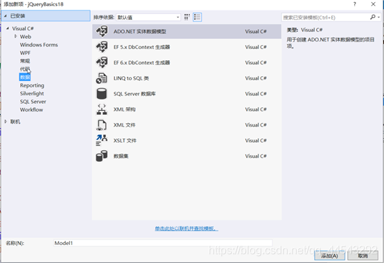
Task: Open the sort-by 默认值 dropdown
Action: [x=148, y=17]
